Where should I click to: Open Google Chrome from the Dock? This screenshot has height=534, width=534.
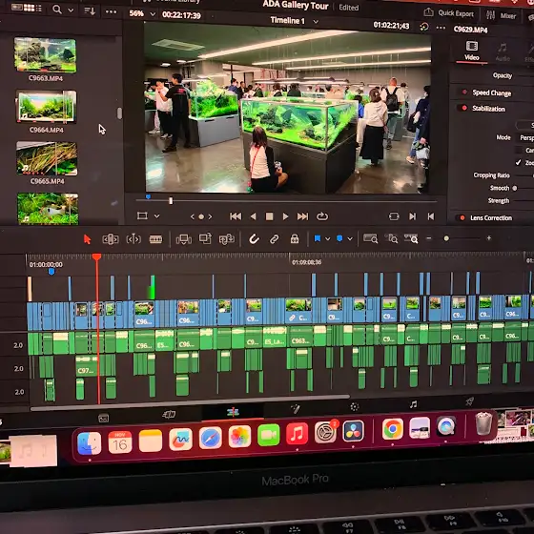pos(392,429)
